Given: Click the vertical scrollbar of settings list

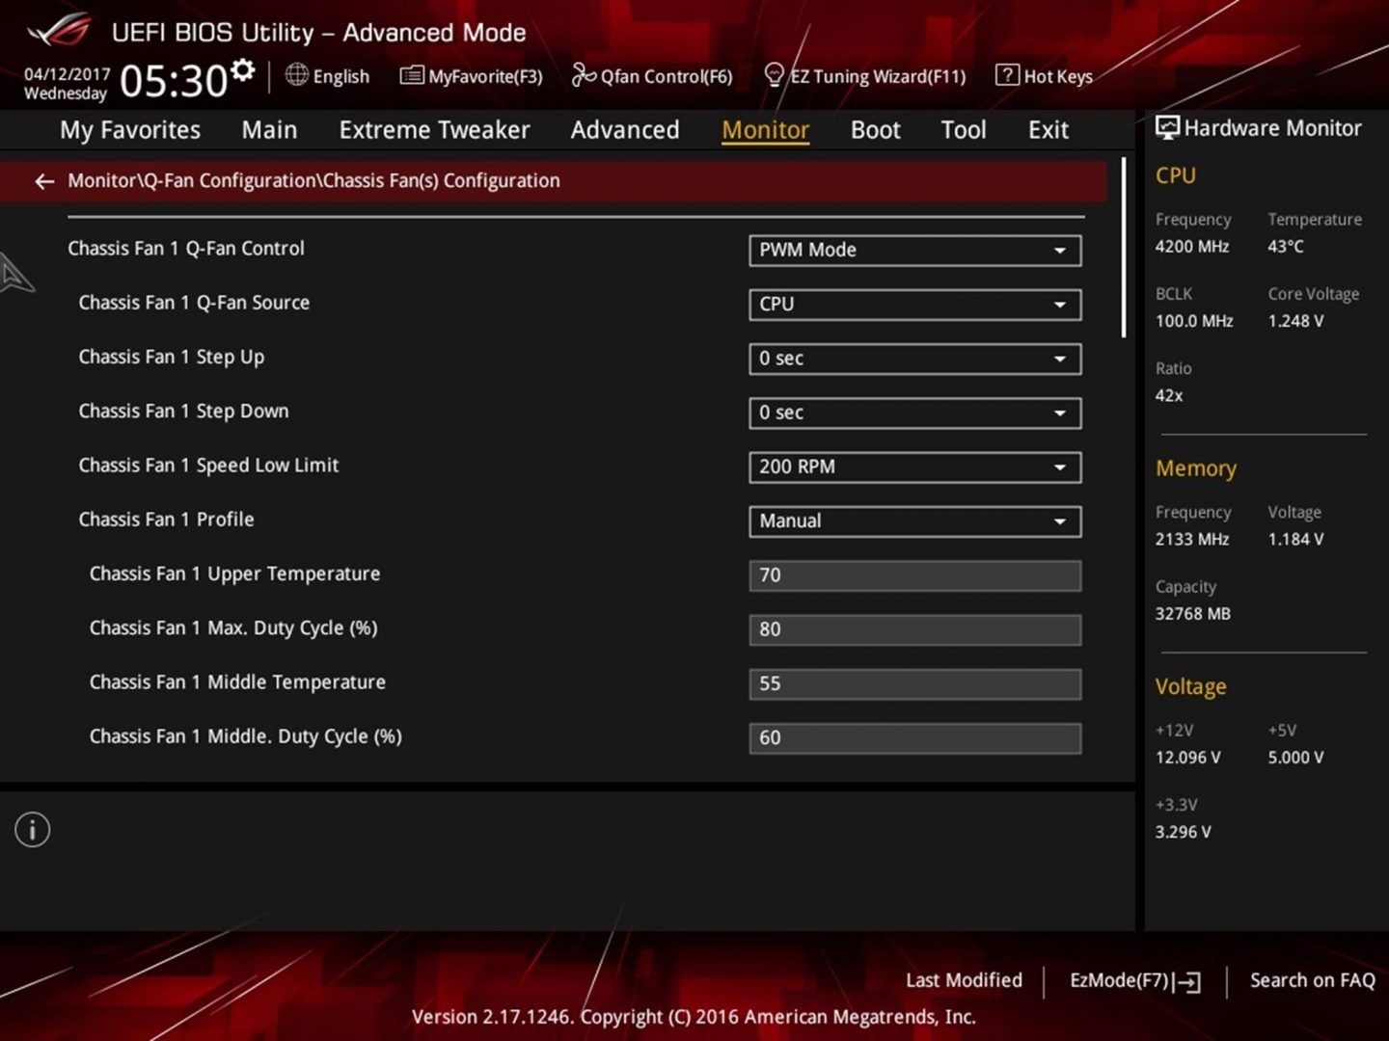Looking at the screenshot, I should point(1124,248).
